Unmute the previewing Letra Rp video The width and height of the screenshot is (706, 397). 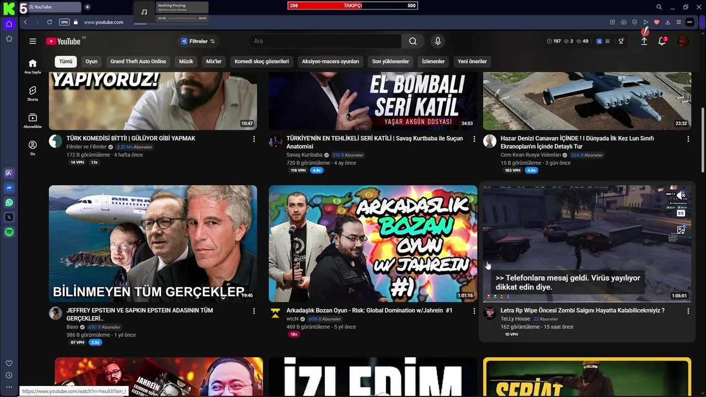coord(681,195)
